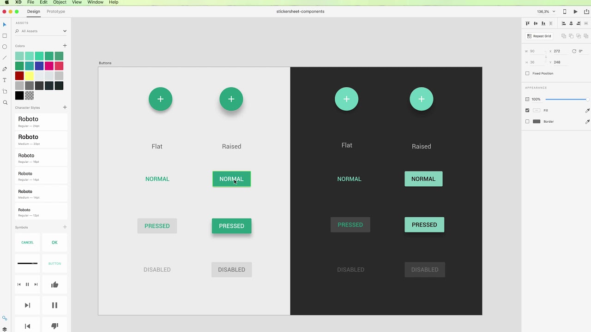Open the View menu
Viewport: 591px width, 332px height.
tap(77, 2)
